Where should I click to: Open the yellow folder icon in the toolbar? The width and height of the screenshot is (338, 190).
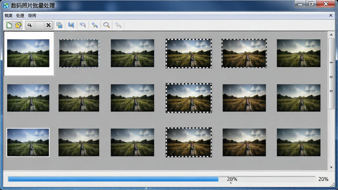tap(18, 25)
